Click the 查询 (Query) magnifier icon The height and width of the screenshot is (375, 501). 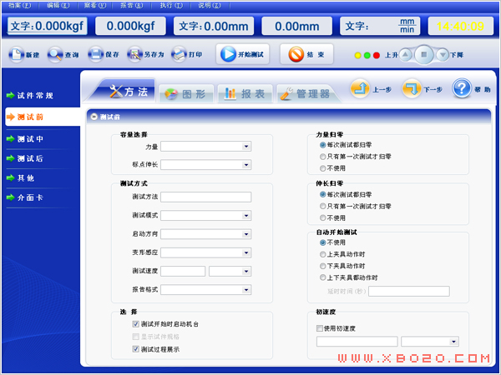point(55,55)
